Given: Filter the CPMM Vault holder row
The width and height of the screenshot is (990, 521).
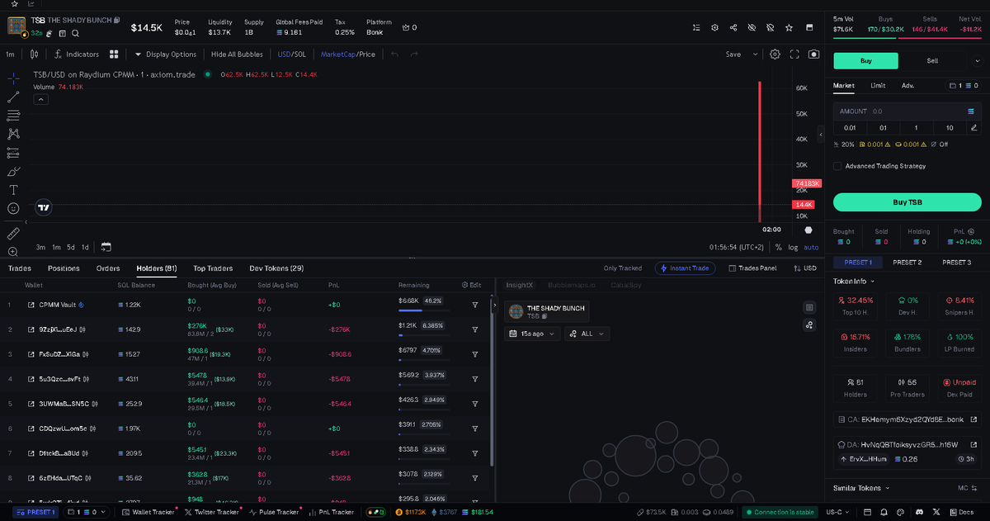Looking at the screenshot, I should [x=475, y=305].
